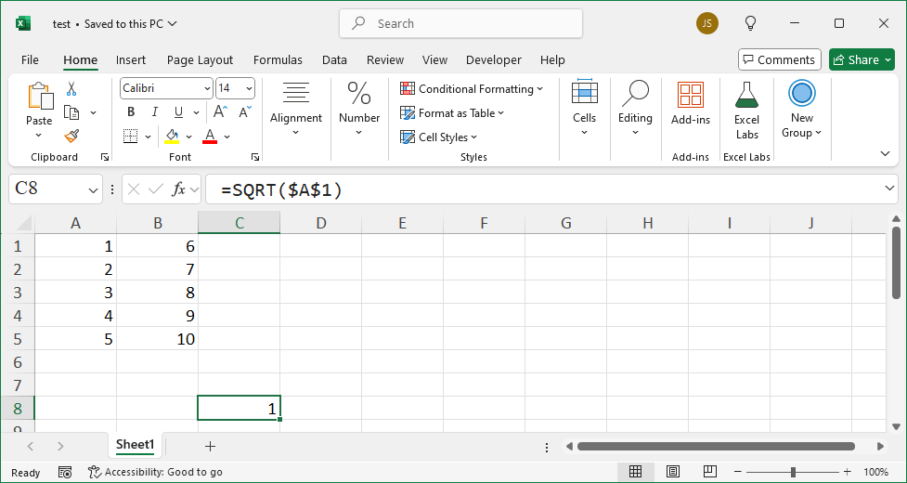Add a new sheet

point(210,446)
